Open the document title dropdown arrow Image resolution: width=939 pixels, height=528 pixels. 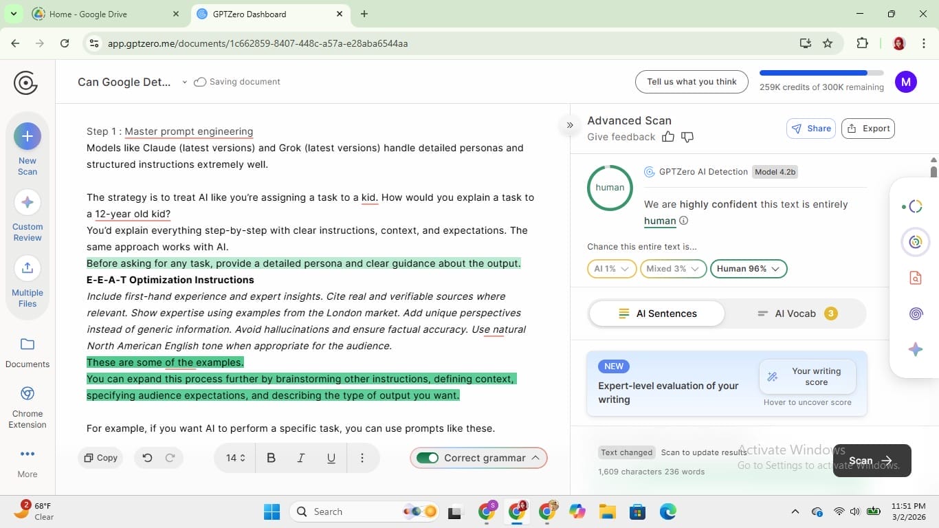pos(184,81)
